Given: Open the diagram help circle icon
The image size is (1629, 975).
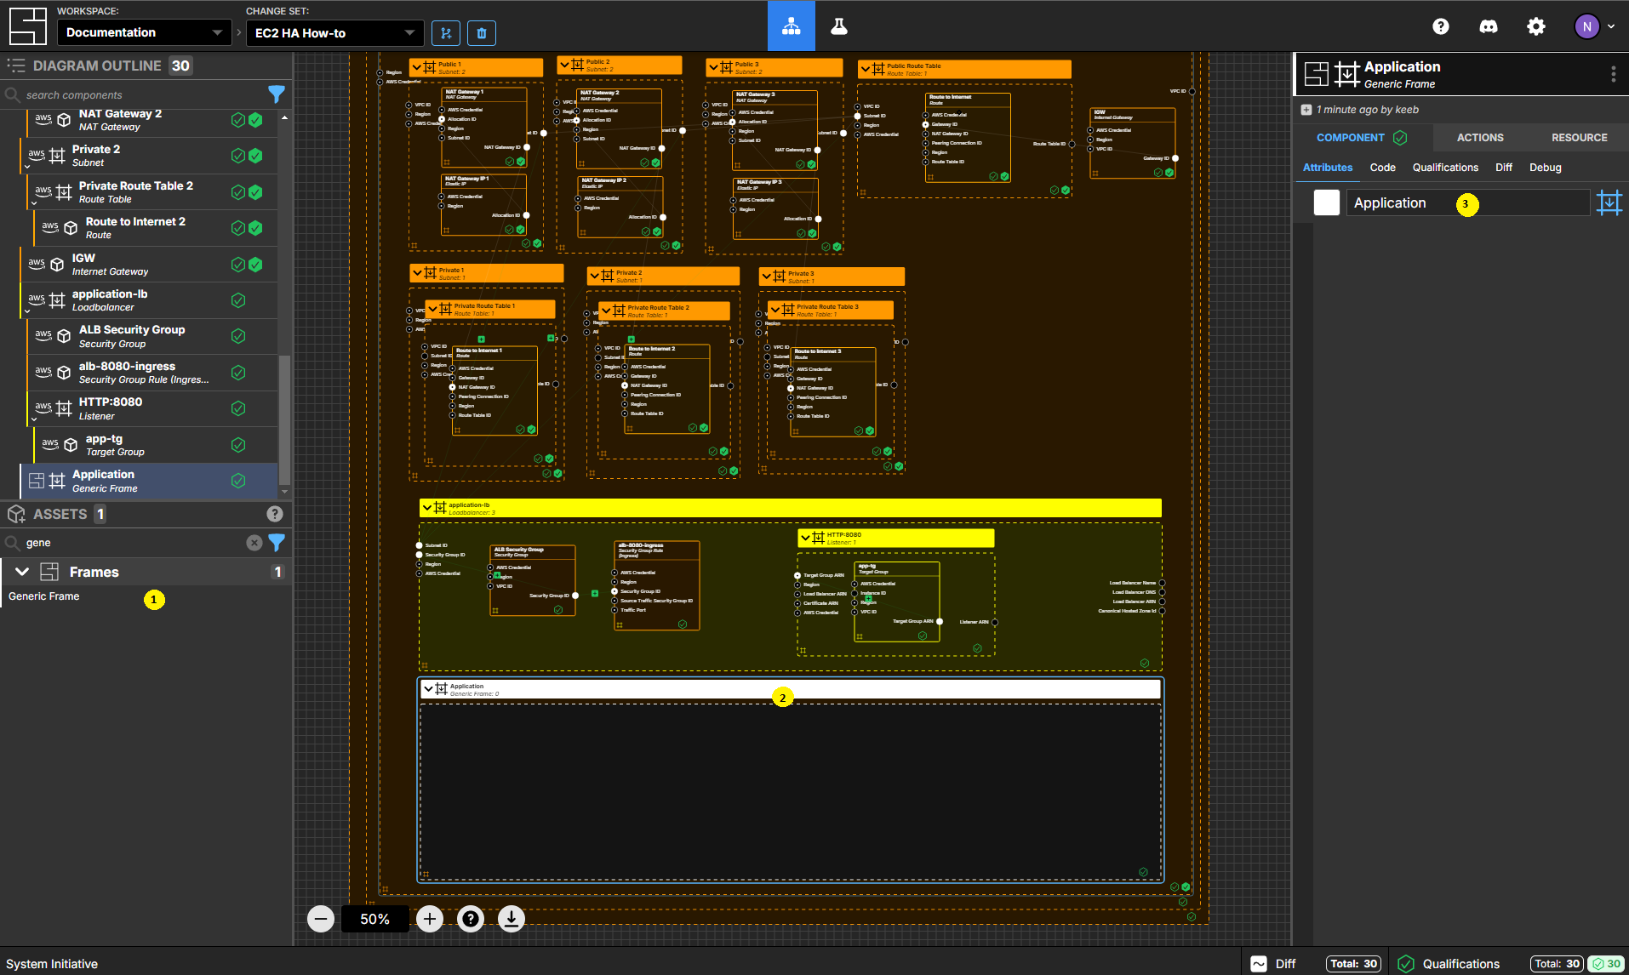Looking at the screenshot, I should point(471,919).
